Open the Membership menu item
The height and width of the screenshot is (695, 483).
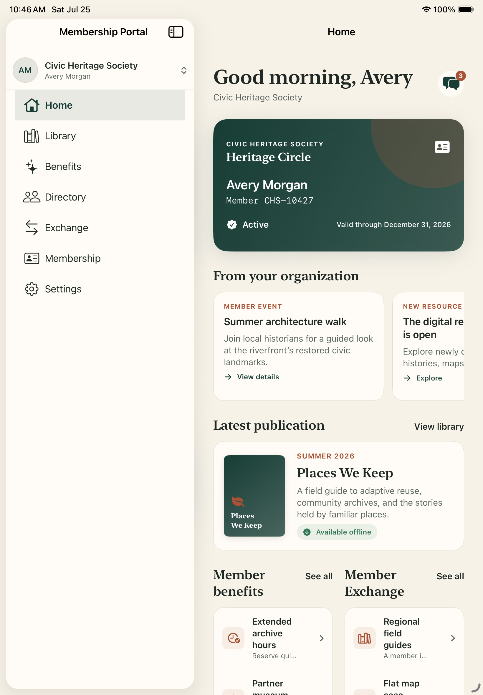click(x=100, y=258)
